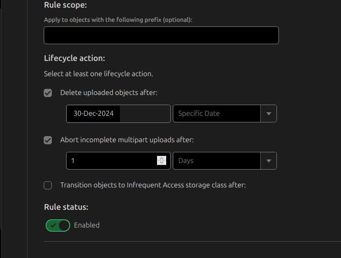The image size is (341, 258).
Task: Click the 'Transition objects to Infrequent Access' label
Action: pyautogui.click(x=152, y=185)
